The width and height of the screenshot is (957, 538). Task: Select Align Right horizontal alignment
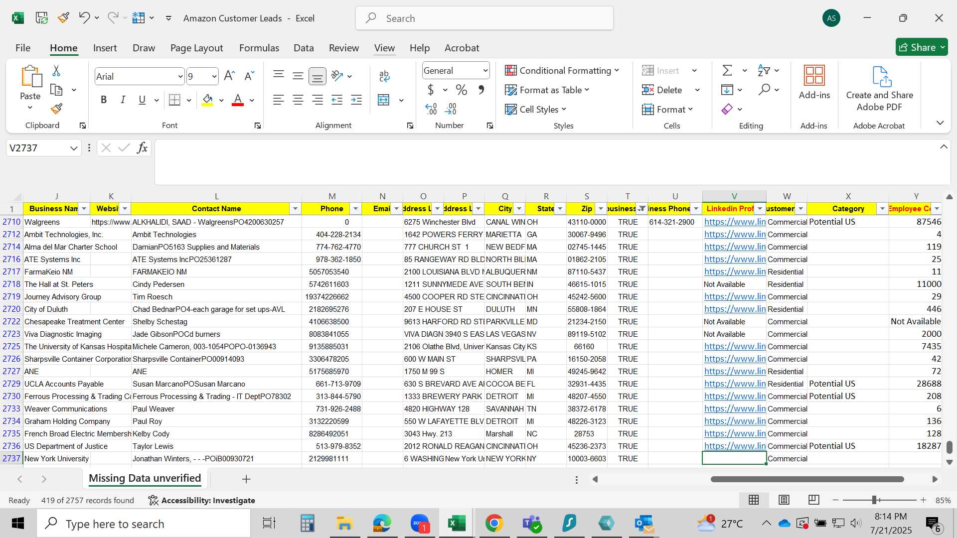(318, 100)
